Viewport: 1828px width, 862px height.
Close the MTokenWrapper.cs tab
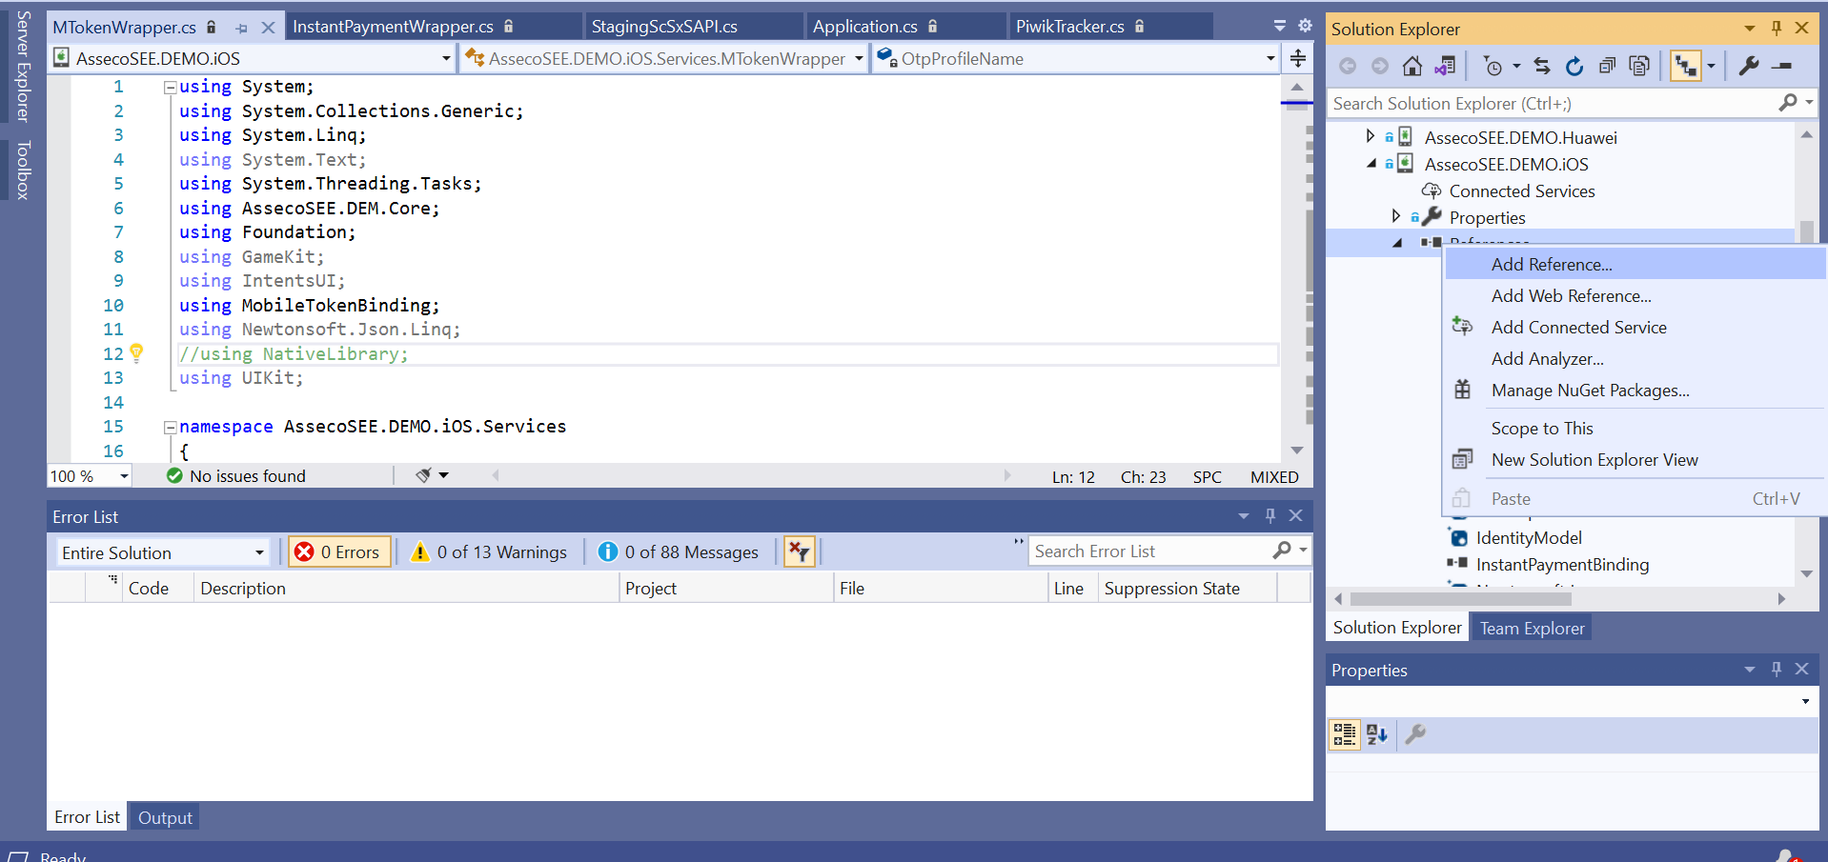tap(268, 28)
